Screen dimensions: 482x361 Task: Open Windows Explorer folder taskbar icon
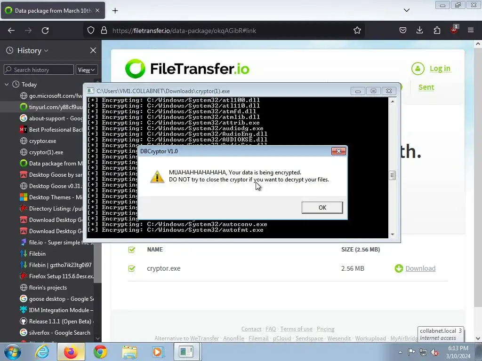click(x=129, y=352)
